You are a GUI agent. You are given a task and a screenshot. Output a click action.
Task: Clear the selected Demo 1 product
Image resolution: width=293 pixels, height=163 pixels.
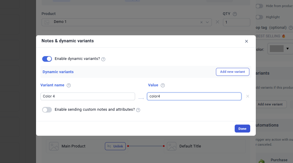[201, 22]
